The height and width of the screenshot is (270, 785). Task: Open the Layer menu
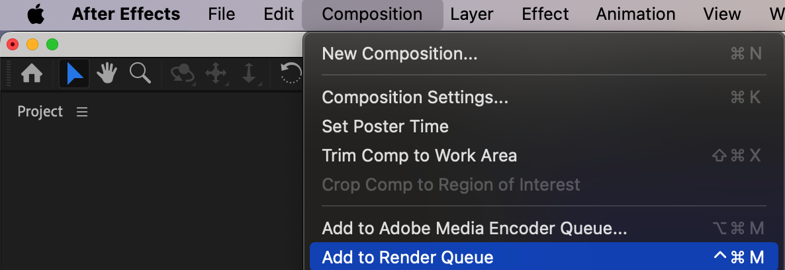472,14
